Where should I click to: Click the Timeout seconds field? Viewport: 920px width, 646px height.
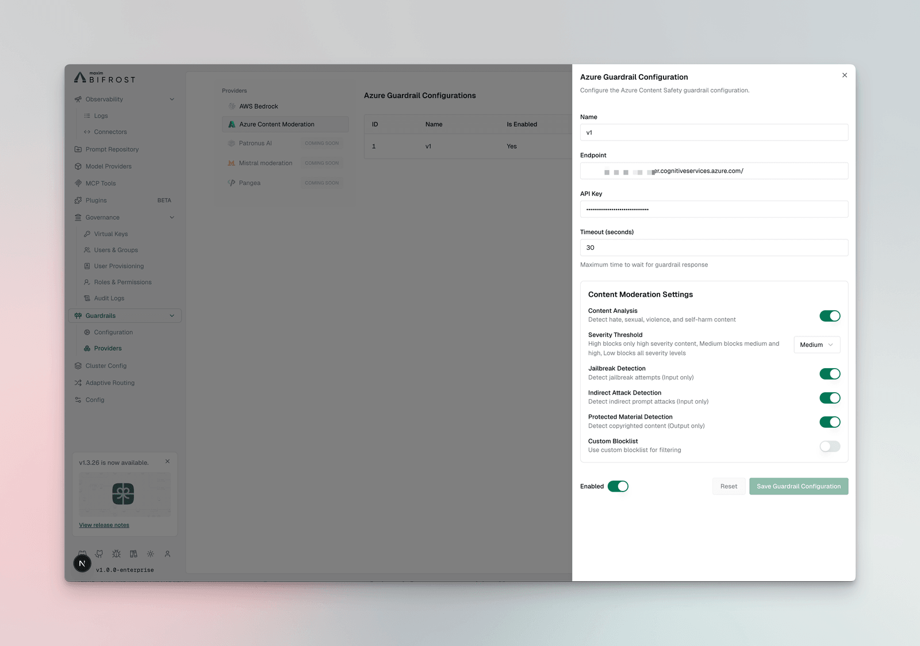[x=714, y=247]
